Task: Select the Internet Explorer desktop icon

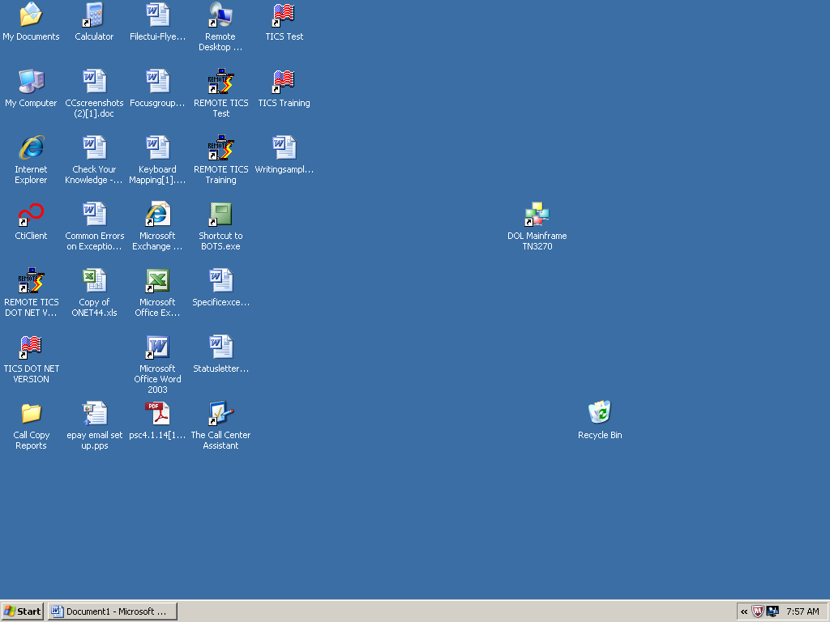Action: coord(31,148)
